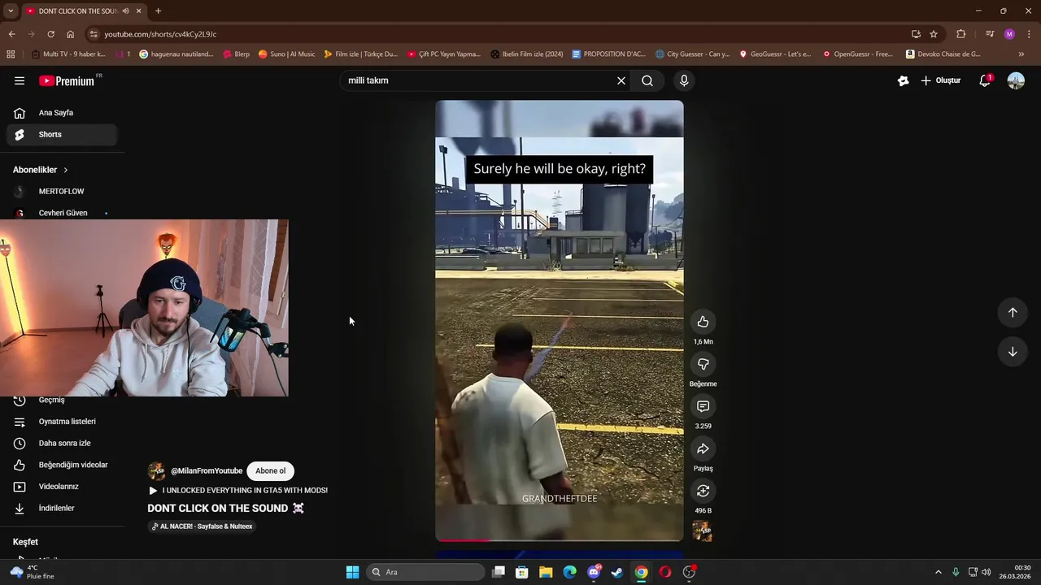Open the comments panel
The width and height of the screenshot is (1041, 585).
coord(703,406)
